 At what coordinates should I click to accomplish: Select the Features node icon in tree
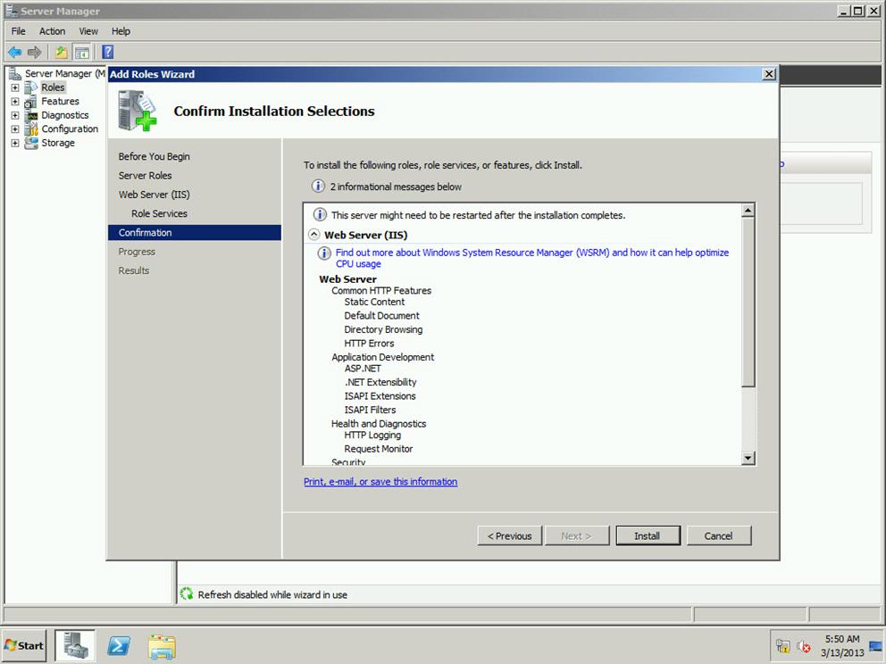pos(31,102)
